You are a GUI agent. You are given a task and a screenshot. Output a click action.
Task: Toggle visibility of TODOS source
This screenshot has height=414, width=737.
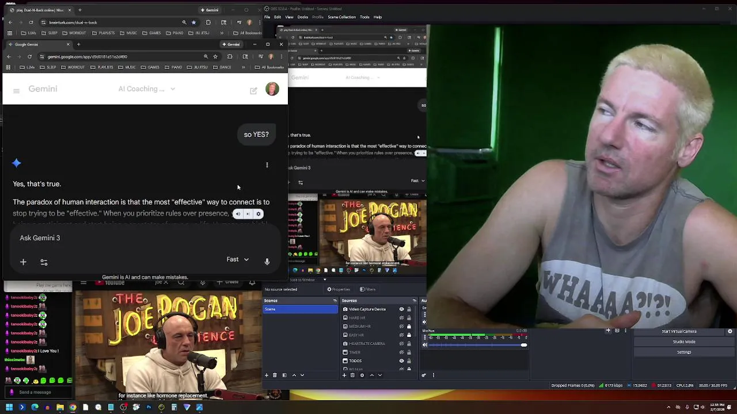pos(401,361)
